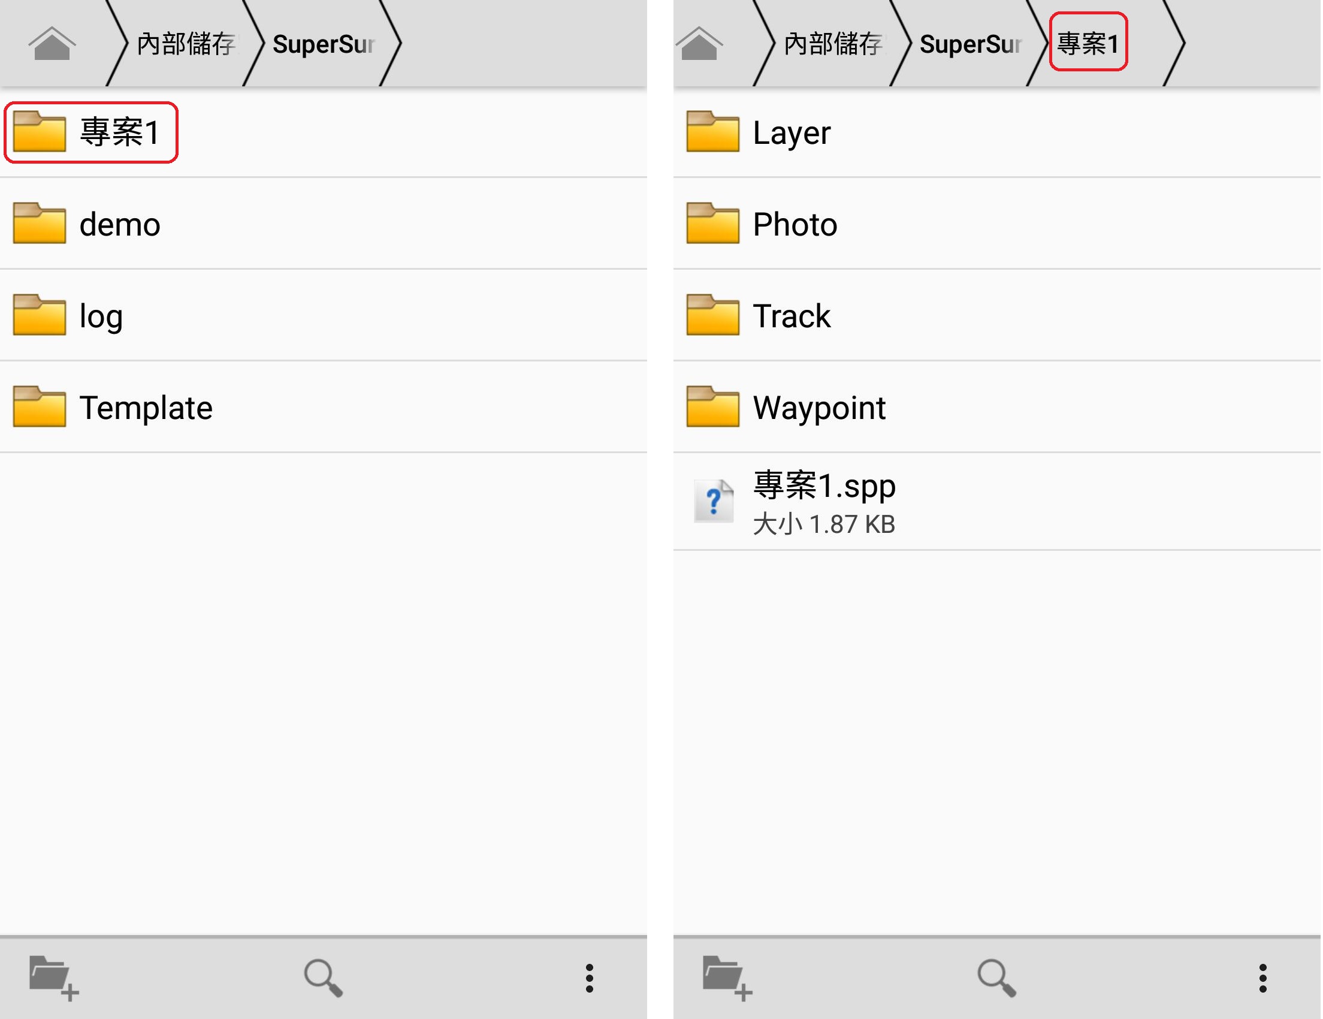Open the demo folder
Viewport: 1323px width, 1019px height.
coord(324,224)
